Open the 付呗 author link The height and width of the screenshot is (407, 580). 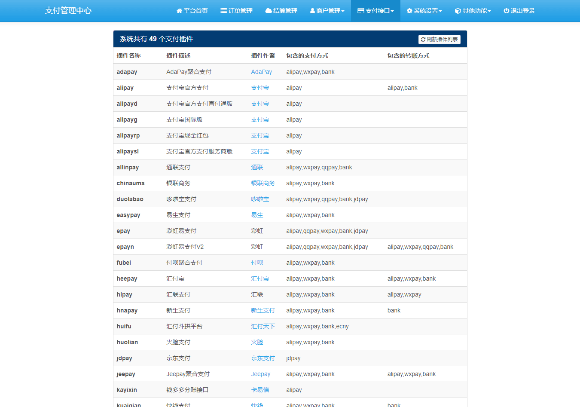[257, 263]
